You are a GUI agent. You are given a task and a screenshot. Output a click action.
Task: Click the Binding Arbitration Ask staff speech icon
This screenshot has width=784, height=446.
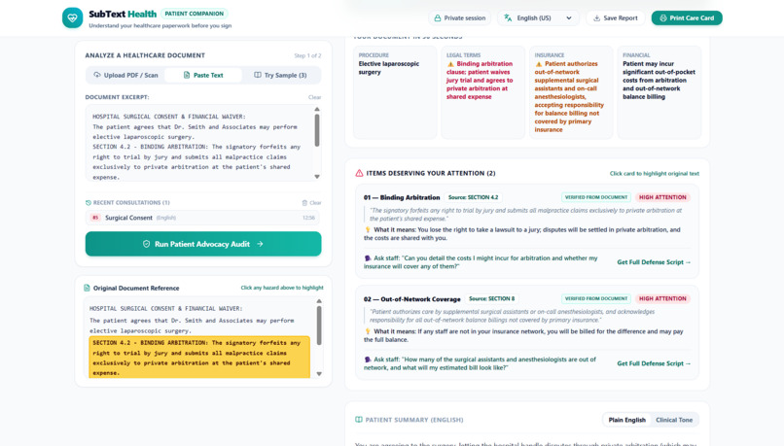point(368,258)
